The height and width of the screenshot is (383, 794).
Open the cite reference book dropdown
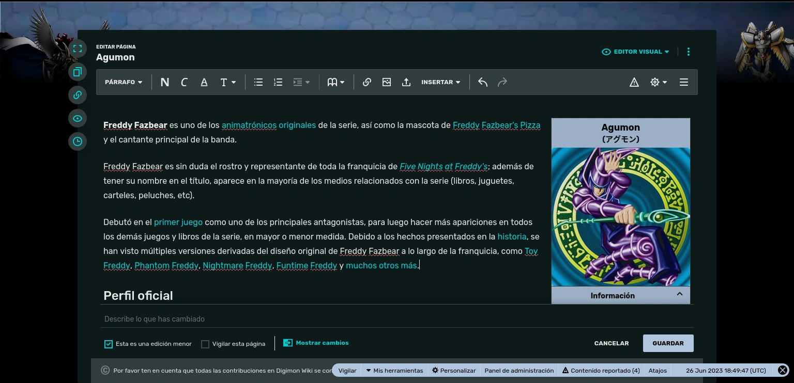[x=336, y=82]
